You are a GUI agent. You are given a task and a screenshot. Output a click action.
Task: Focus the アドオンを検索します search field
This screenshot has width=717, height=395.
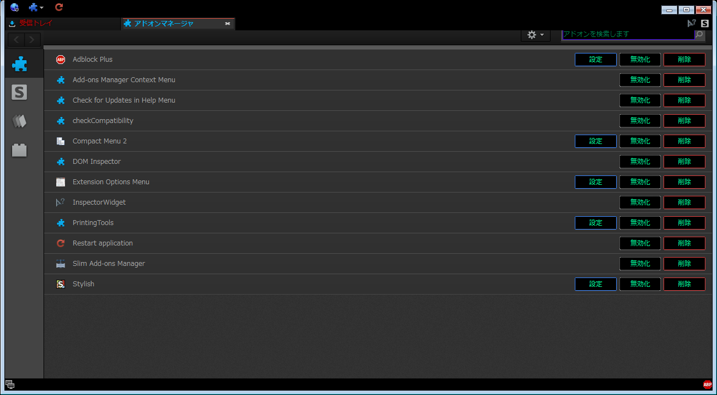tap(628, 34)
